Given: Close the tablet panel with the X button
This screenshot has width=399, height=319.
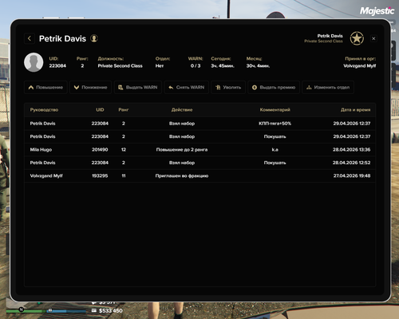Looking at the screenshot, I should pyautogui.click(x=373, y=38).
